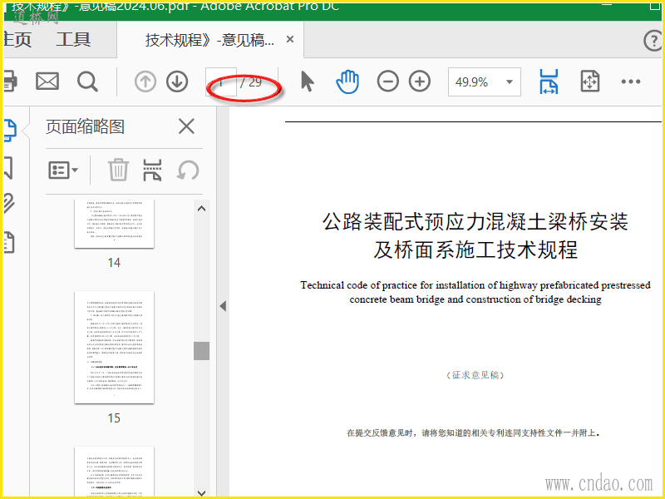This screenshot has width=665, height=499.
Task: Click the fit page view icon
Action: tap(590, 81)
